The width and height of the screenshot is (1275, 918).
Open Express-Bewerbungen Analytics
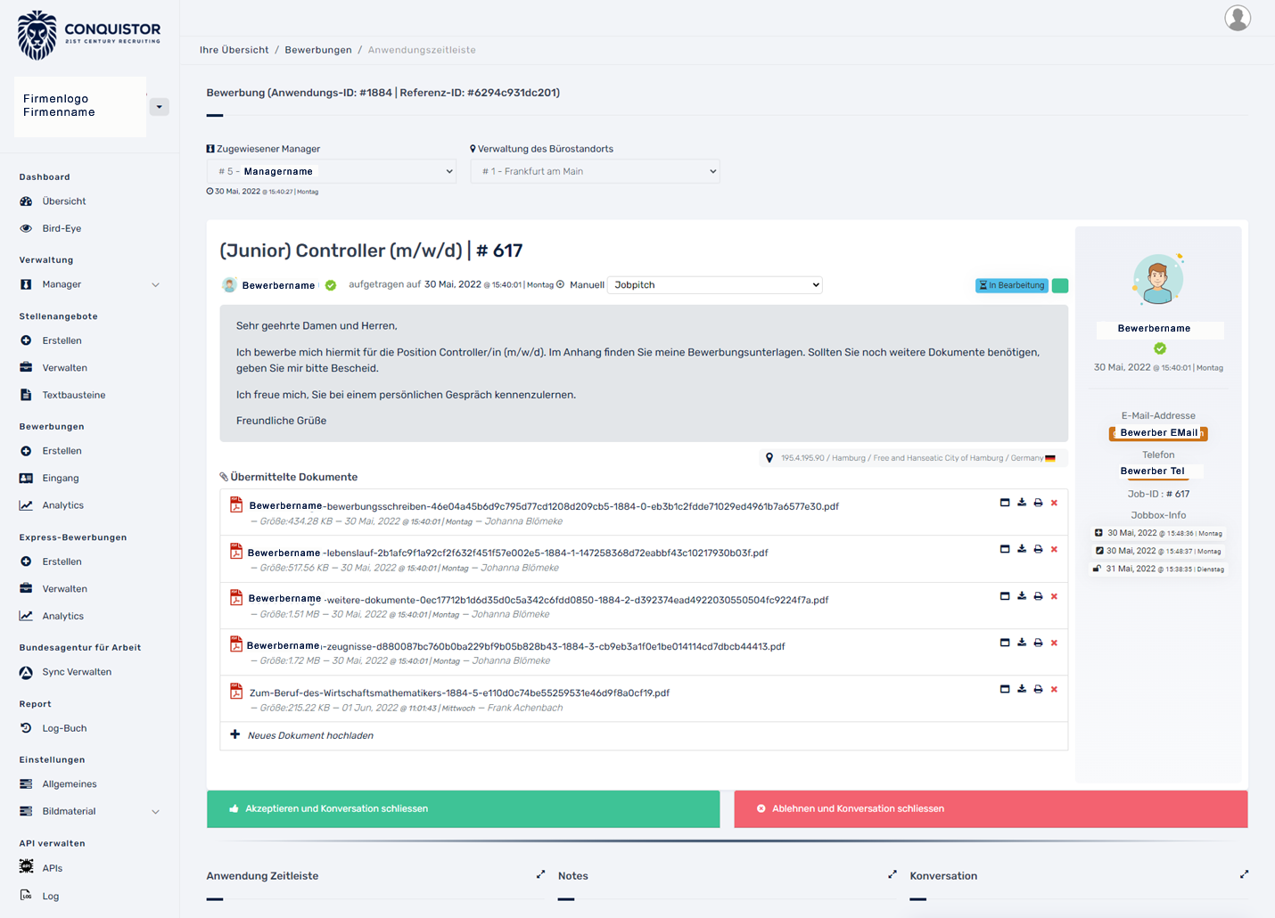(62, 616)
